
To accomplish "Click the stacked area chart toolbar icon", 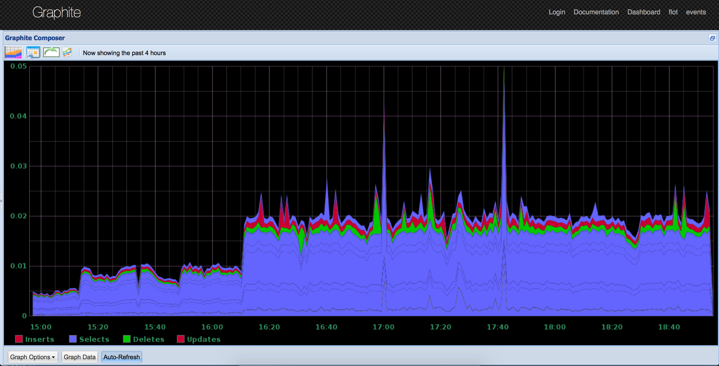I will pos(13,53).
